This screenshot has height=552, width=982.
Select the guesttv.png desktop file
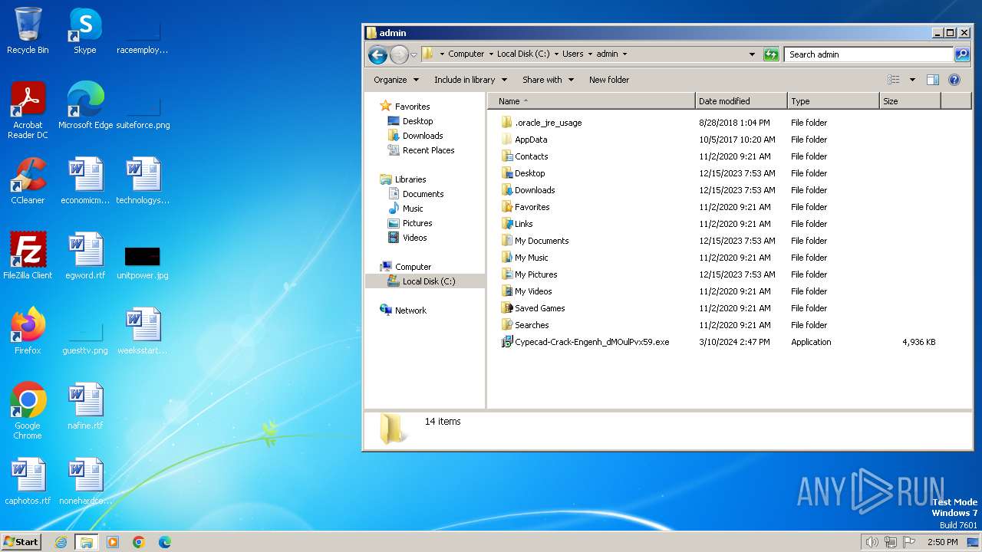click(85, 337)
